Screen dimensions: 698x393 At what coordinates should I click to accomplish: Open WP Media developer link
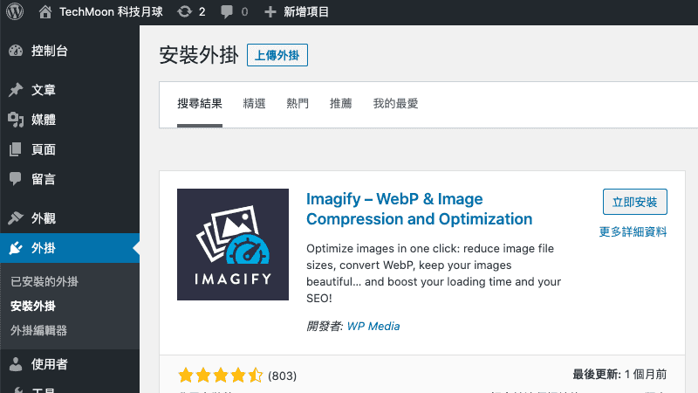coord(373,326)
